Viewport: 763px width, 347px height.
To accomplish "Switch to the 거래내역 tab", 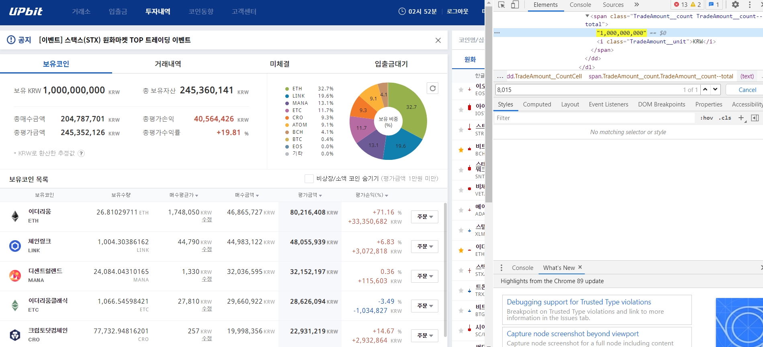I will pos(168,64).
